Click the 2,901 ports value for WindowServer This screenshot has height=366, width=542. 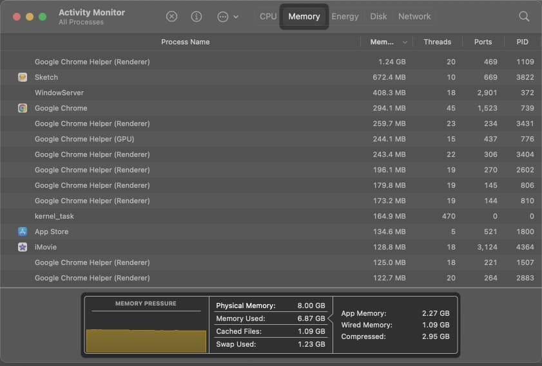(x=487, y=93)
